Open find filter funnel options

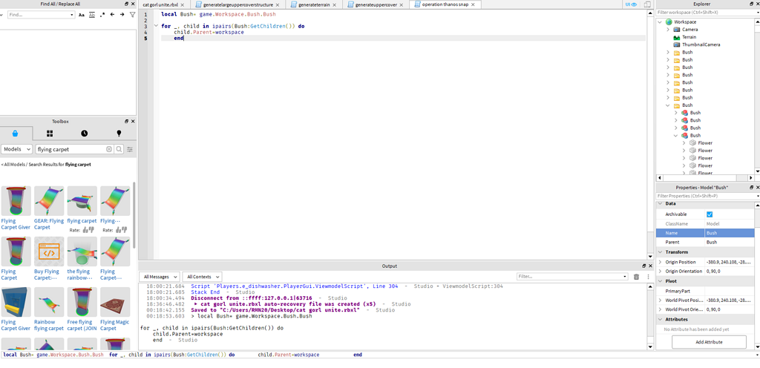click(132, 15)
